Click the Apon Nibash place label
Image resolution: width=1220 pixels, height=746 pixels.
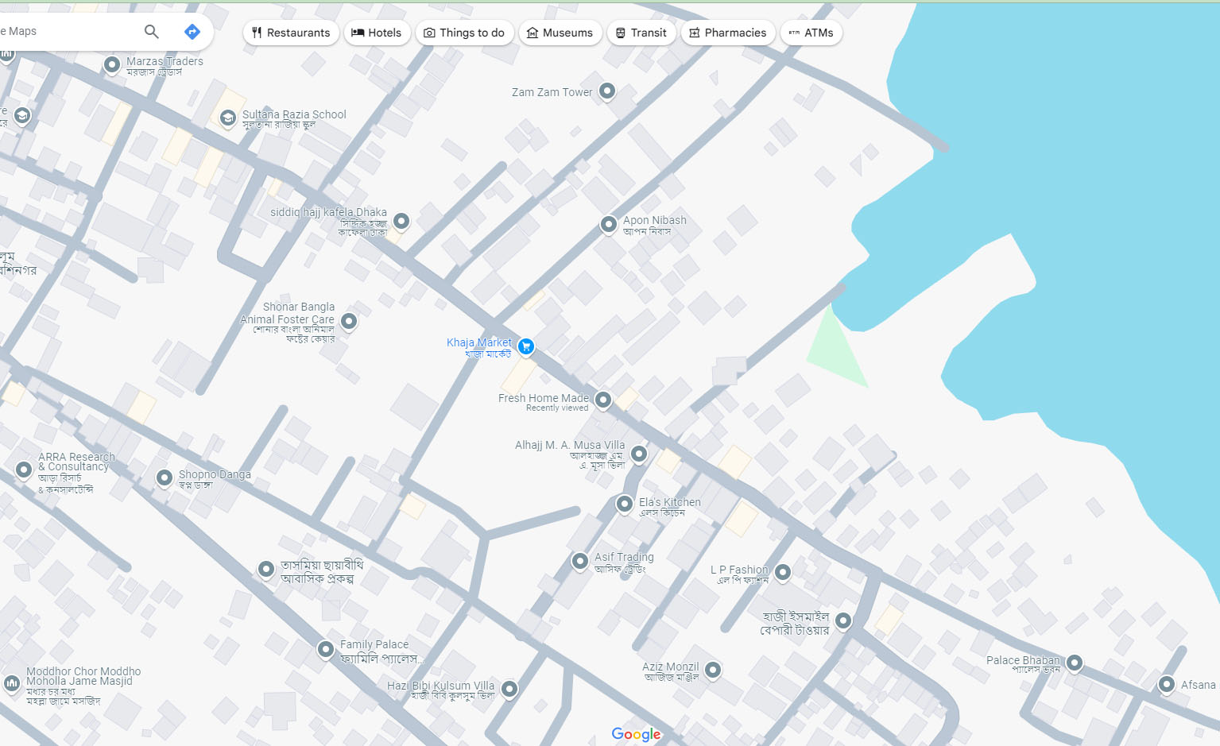pos(655,220)
